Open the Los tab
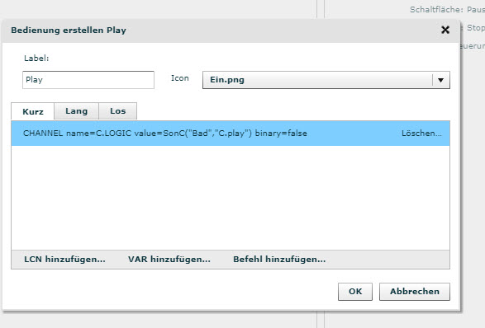The height and width of the screenshot is (328, 485). [x=118, y=110]
